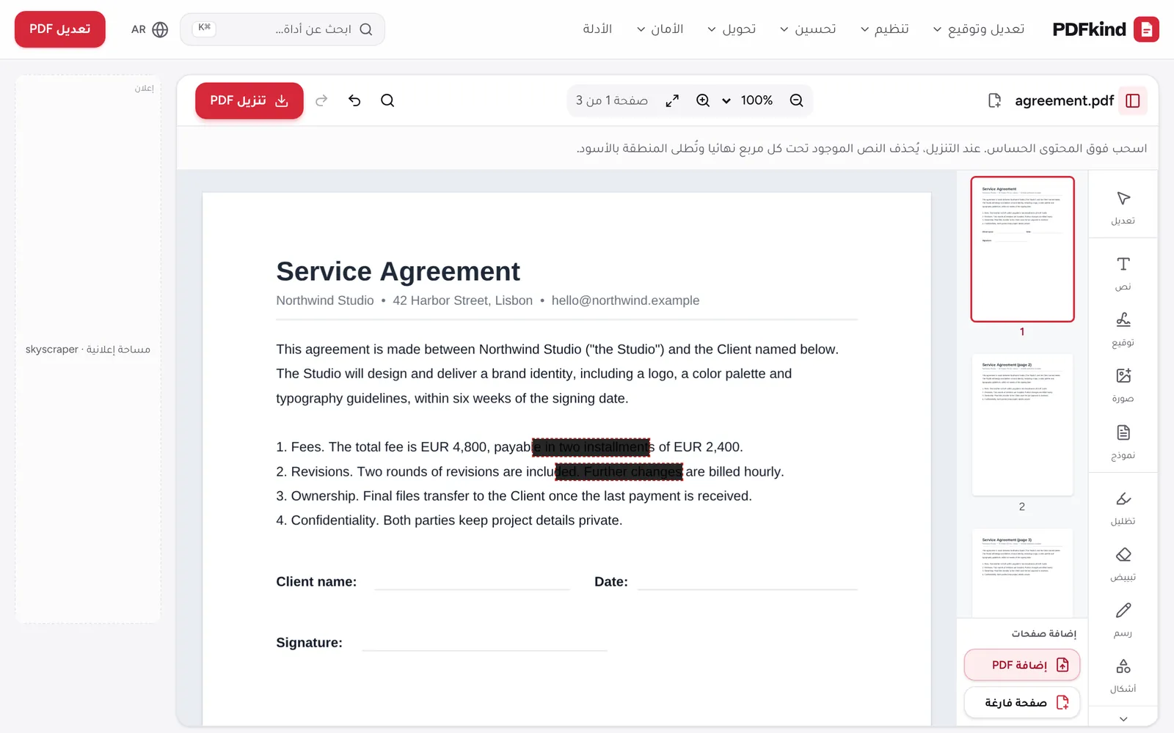
Task: Select the صورة image tool
Action: point(1123,386)
